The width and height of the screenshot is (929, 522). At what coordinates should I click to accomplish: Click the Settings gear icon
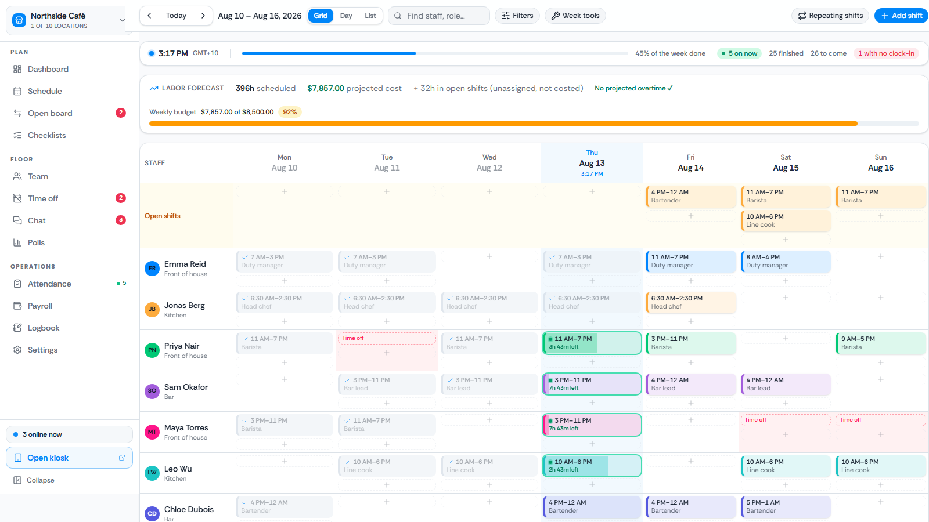[17, 350]
